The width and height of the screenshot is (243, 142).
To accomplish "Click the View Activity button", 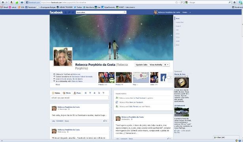I will [x=156, y=65].
